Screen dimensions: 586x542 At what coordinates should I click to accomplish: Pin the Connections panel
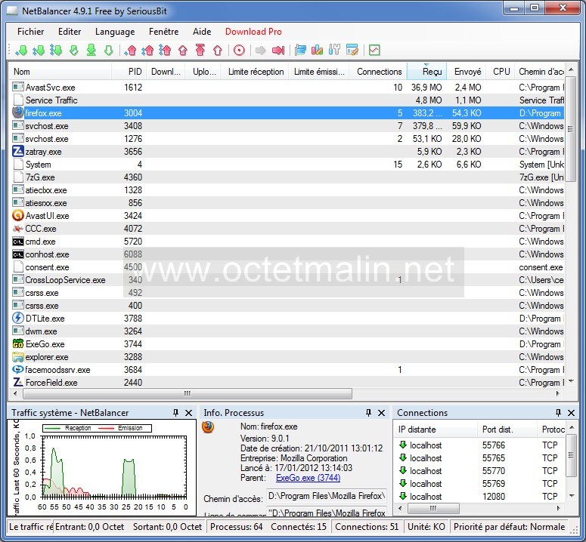558,413
